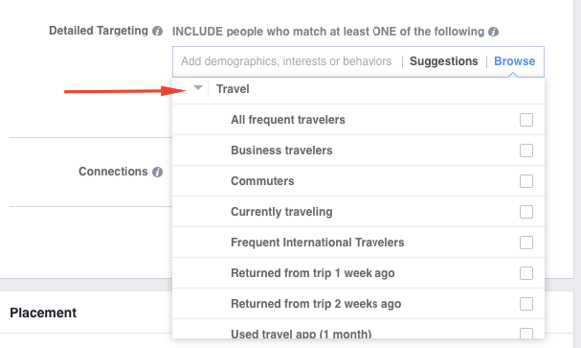581x348 pixels.
Task: Enable Returned from trip 1 week ago
Action: click(526, 273)
